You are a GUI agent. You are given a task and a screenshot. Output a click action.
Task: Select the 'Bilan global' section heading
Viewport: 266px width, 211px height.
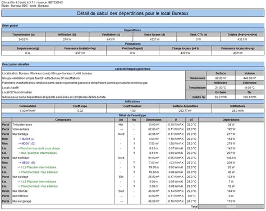click(10, 26)
